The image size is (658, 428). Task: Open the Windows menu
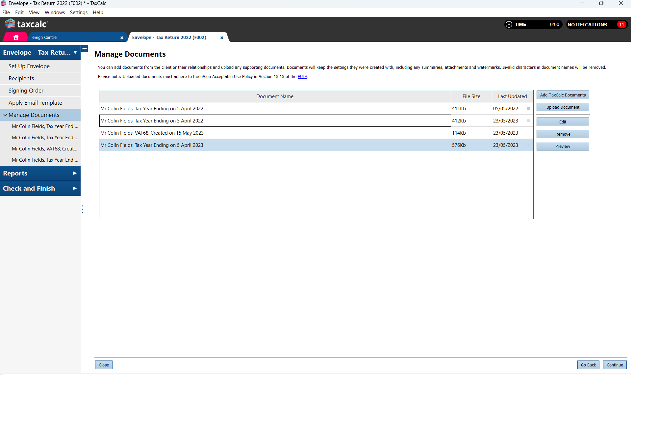point(55,13)
